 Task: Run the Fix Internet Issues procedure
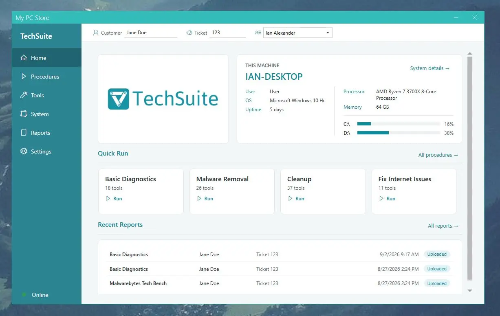(x=387, y=199)
